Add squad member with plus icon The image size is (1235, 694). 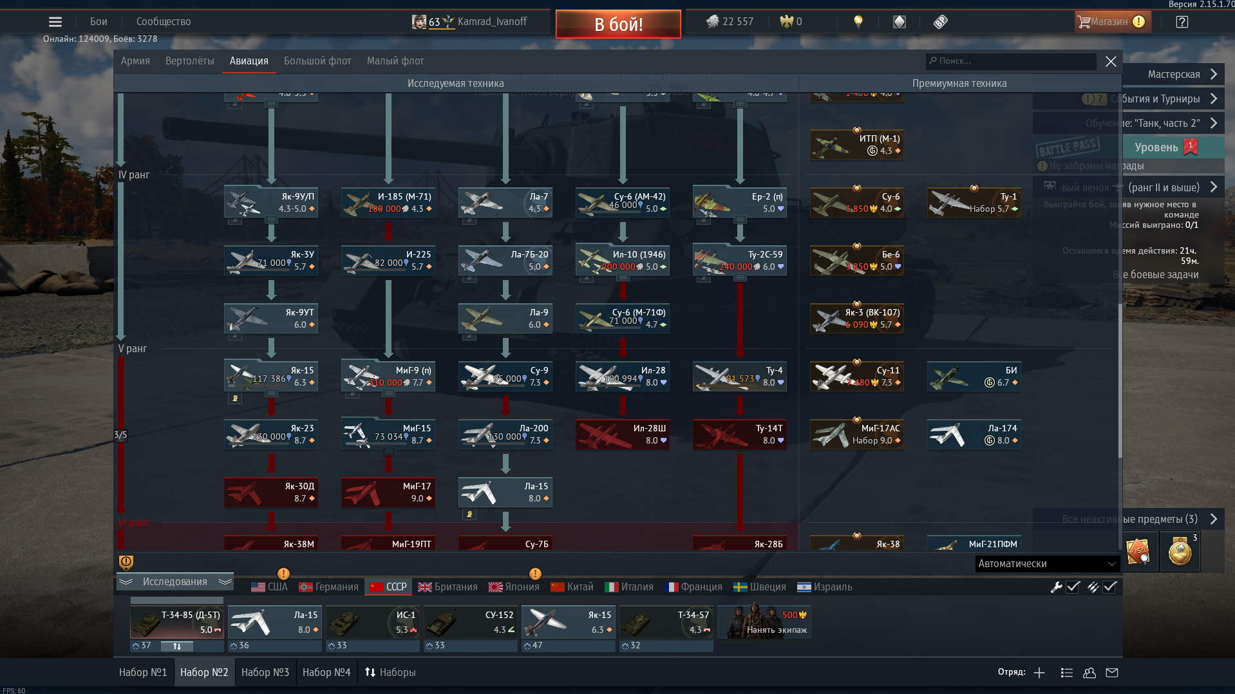tap(1039, 673)
